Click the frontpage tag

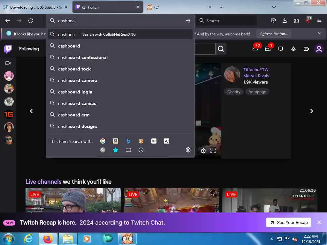257,92
